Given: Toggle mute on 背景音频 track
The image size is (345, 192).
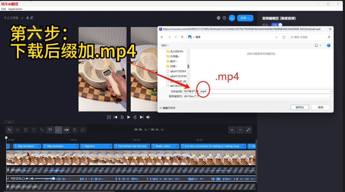Looking at the screenshot, I should click(8, 187).
